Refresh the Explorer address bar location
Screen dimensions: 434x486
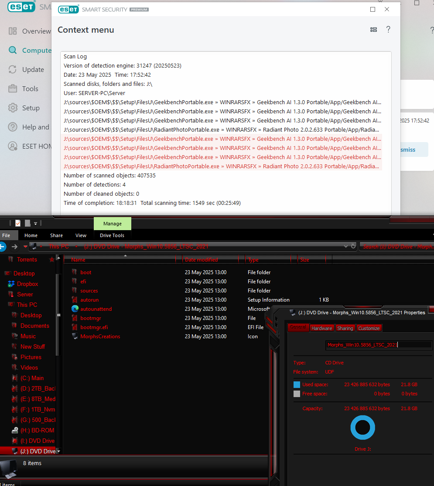point(353,246)
